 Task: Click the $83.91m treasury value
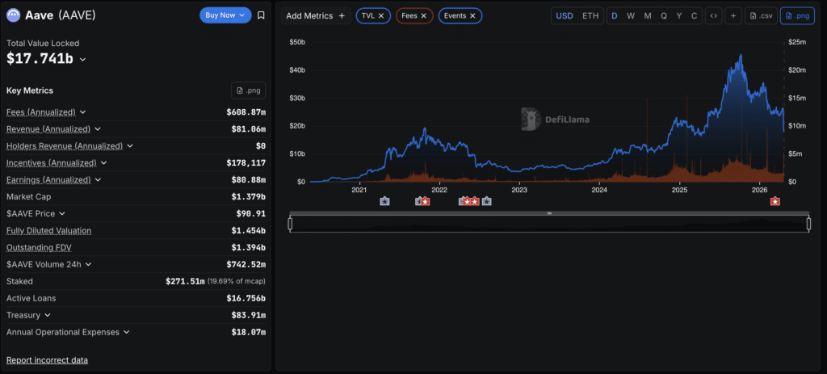[x=249, y=315]
